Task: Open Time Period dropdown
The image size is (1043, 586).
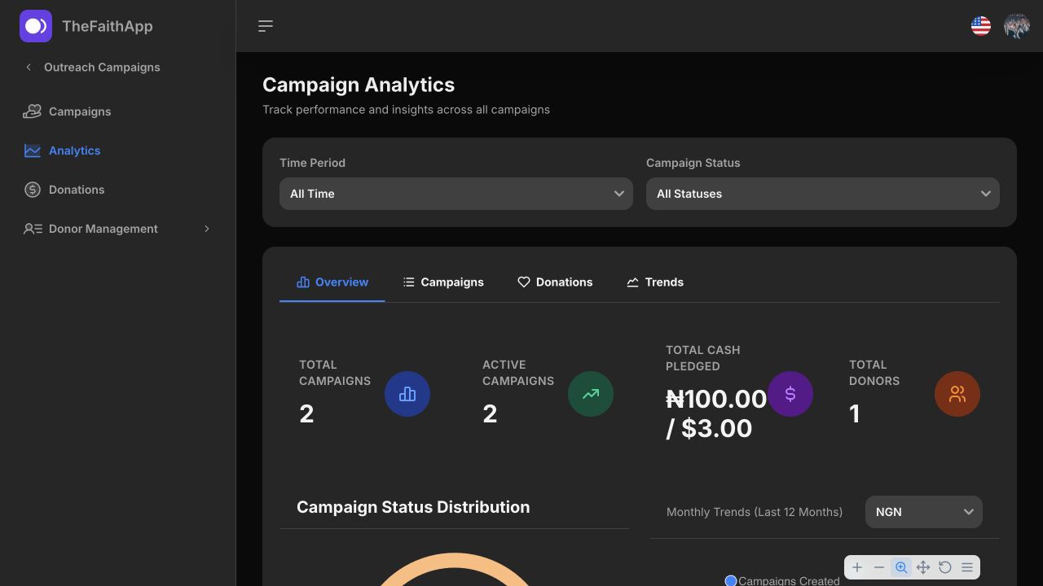Action: pos(456,194)
